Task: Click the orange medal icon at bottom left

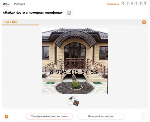Action: (x=6, y=116)
